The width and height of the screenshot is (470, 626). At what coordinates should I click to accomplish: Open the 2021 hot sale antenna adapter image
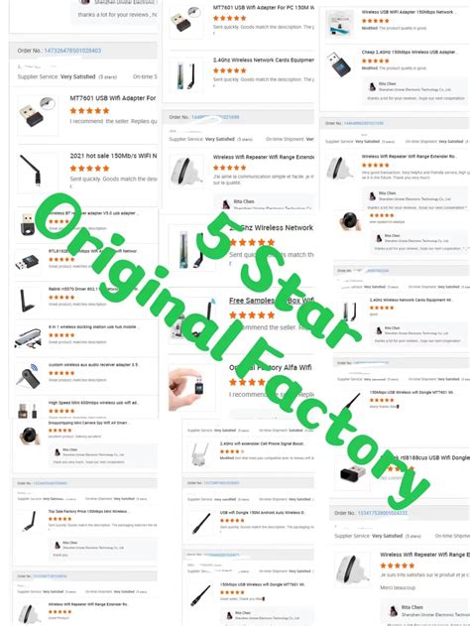(x=31, y=171)
